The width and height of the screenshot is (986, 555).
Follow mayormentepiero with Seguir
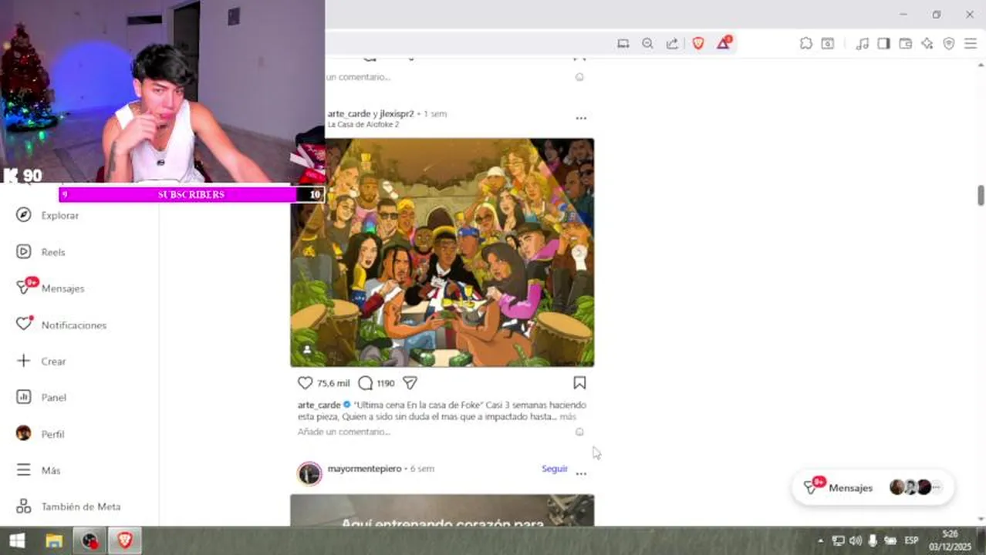coord(555,469)
